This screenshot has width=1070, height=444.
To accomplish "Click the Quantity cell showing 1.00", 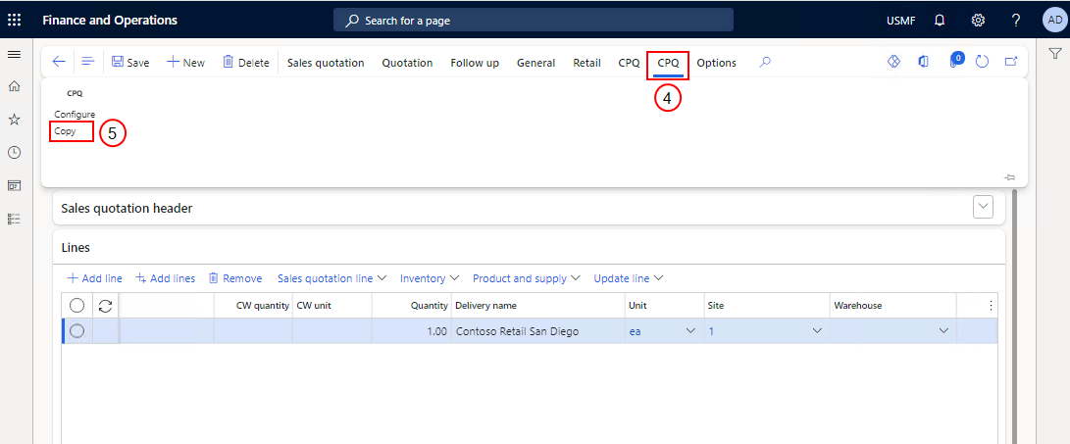I will [x=412, y=330].
